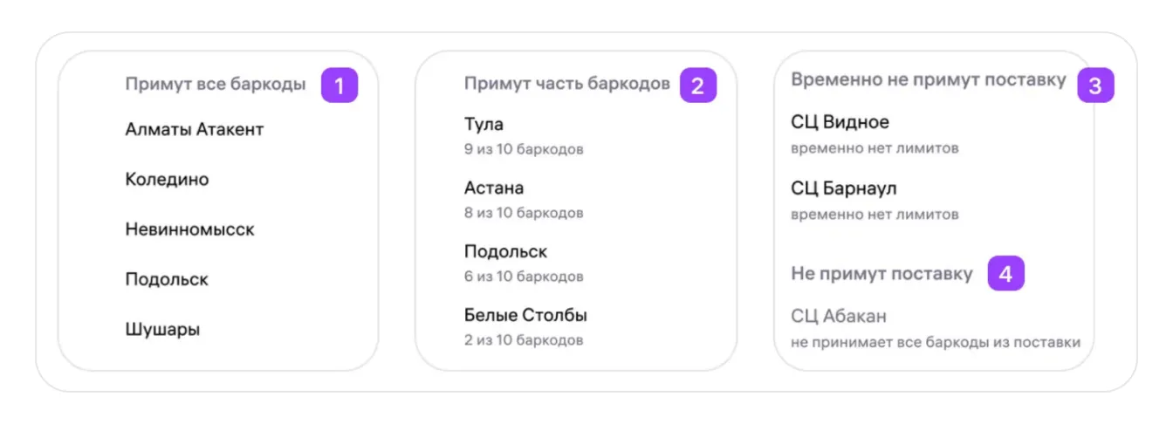Select Подольск in the all-barcodes list
Viewport: 1173px width, 424px height.
(x=167, y=280)
